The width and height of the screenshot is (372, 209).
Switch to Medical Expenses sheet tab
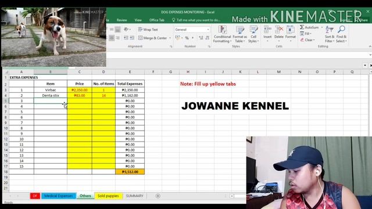[x=59, y=196]
